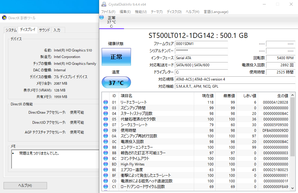Click the シリアルナンバー masked field
This screenshot has width=298, height=193.
click(x=201, y=51)
